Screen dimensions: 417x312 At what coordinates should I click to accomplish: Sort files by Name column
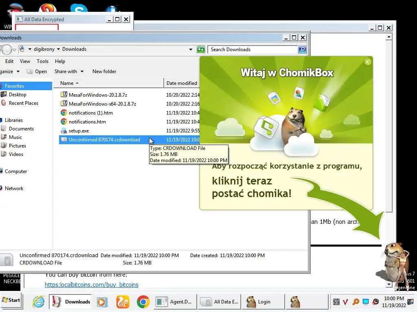point(108,83)
